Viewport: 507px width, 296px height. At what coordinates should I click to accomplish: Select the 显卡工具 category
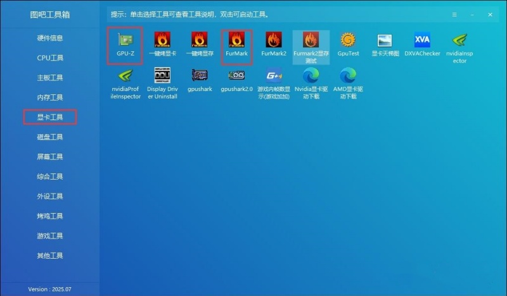click(50, 117)
